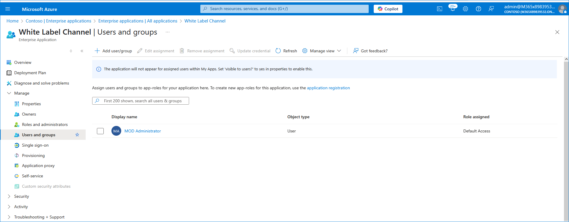
Task: Open MOD Administrator user link
Action: coord(143,131)
